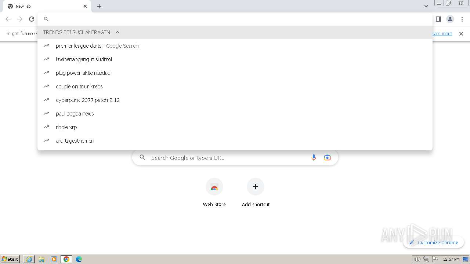This screenshot has height=264, width=470.
Task: Dismiss the notification bar with X
Action: [461, 34]
